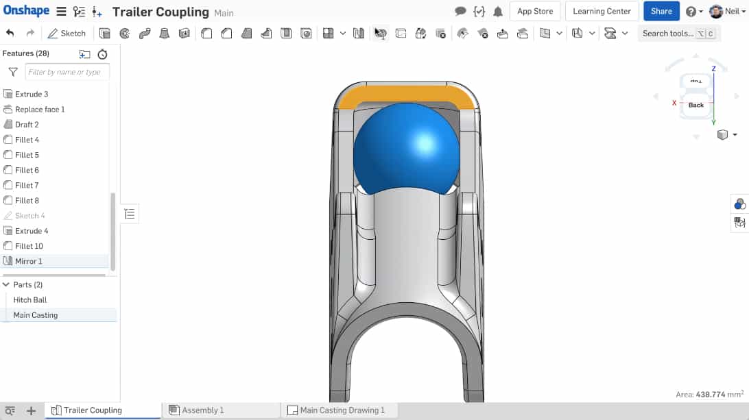Select the Modify fillet tool
This screenshot has height=420, width=749.
click(462, 34)
